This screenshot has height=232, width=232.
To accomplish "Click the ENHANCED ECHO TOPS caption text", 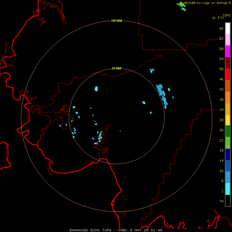I will (90, 230).
